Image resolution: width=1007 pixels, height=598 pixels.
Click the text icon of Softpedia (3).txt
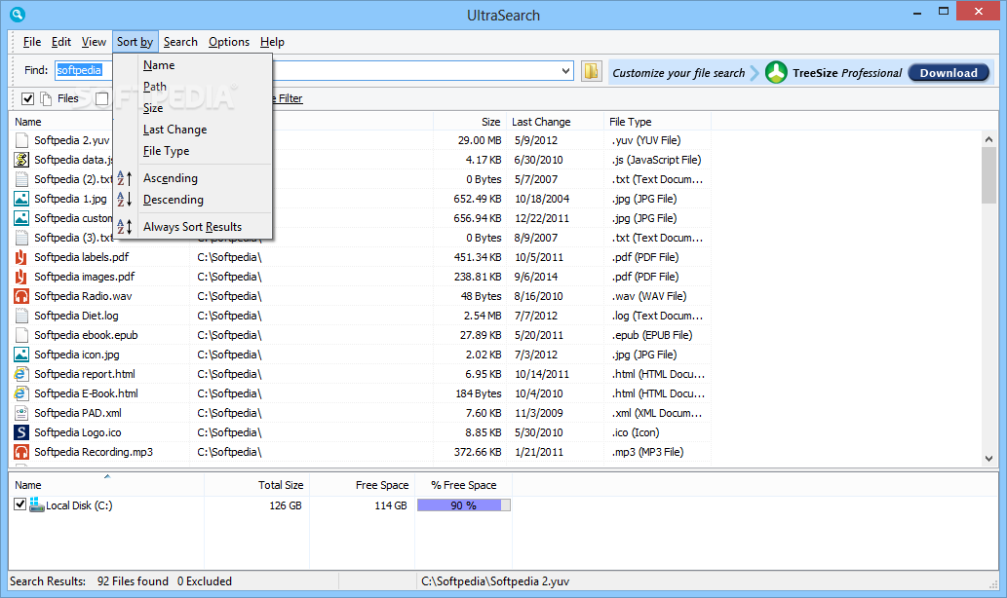tap(21, 238)
